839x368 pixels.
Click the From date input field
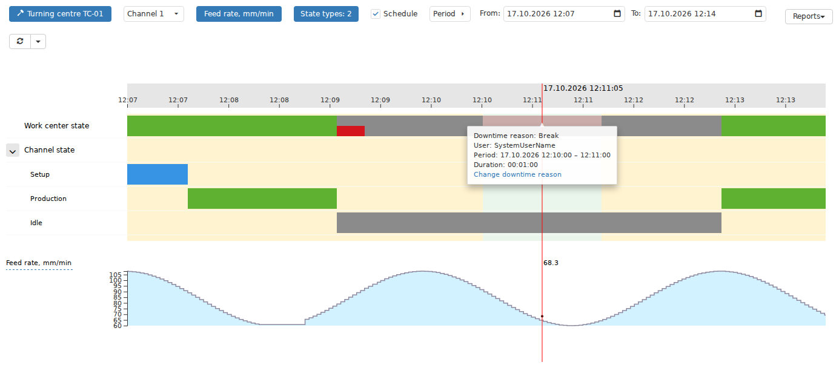(564, 13)
